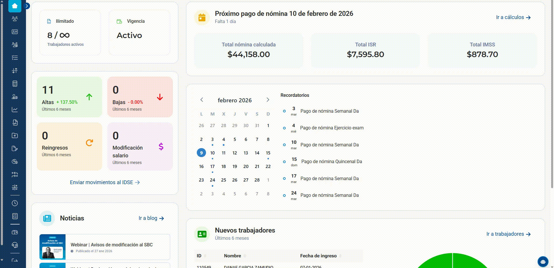The image size is (554, 268).
Task: Open the SBC webinar thumbnail image
Action: click(53, 247)
